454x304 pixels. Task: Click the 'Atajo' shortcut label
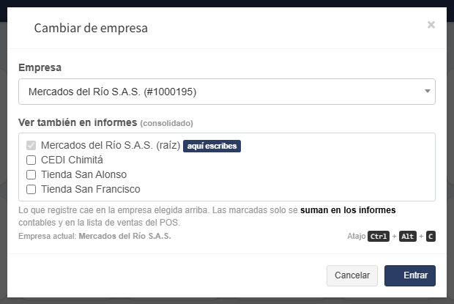click(x=357, y=237)
